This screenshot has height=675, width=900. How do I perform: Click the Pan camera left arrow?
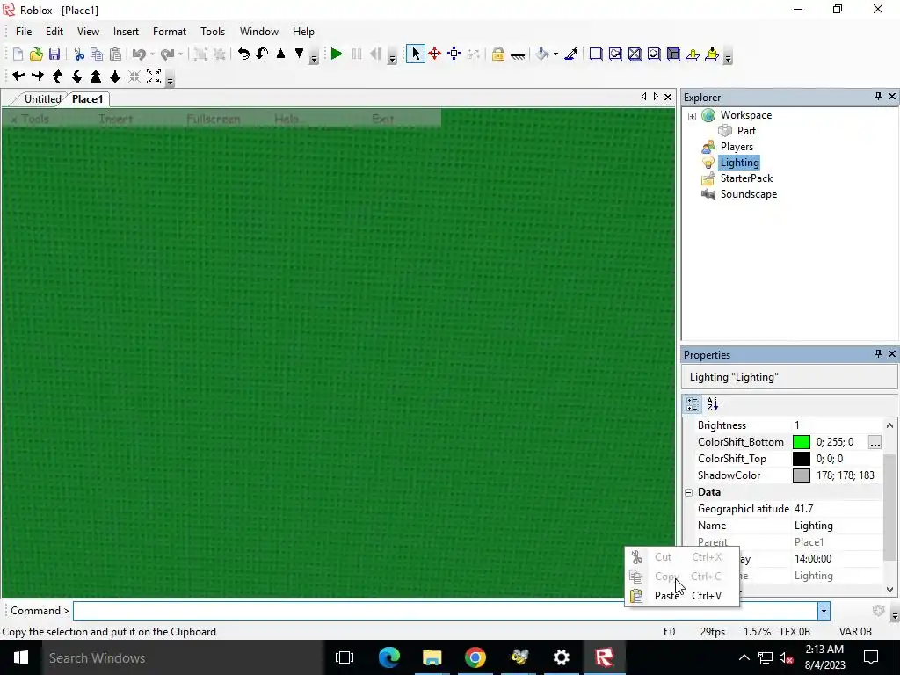click(x=18, y=76)
